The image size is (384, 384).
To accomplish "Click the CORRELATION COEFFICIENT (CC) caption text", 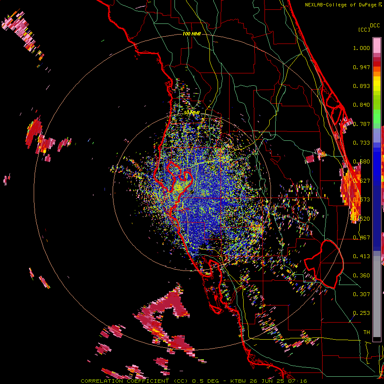I will click(134, 381).
